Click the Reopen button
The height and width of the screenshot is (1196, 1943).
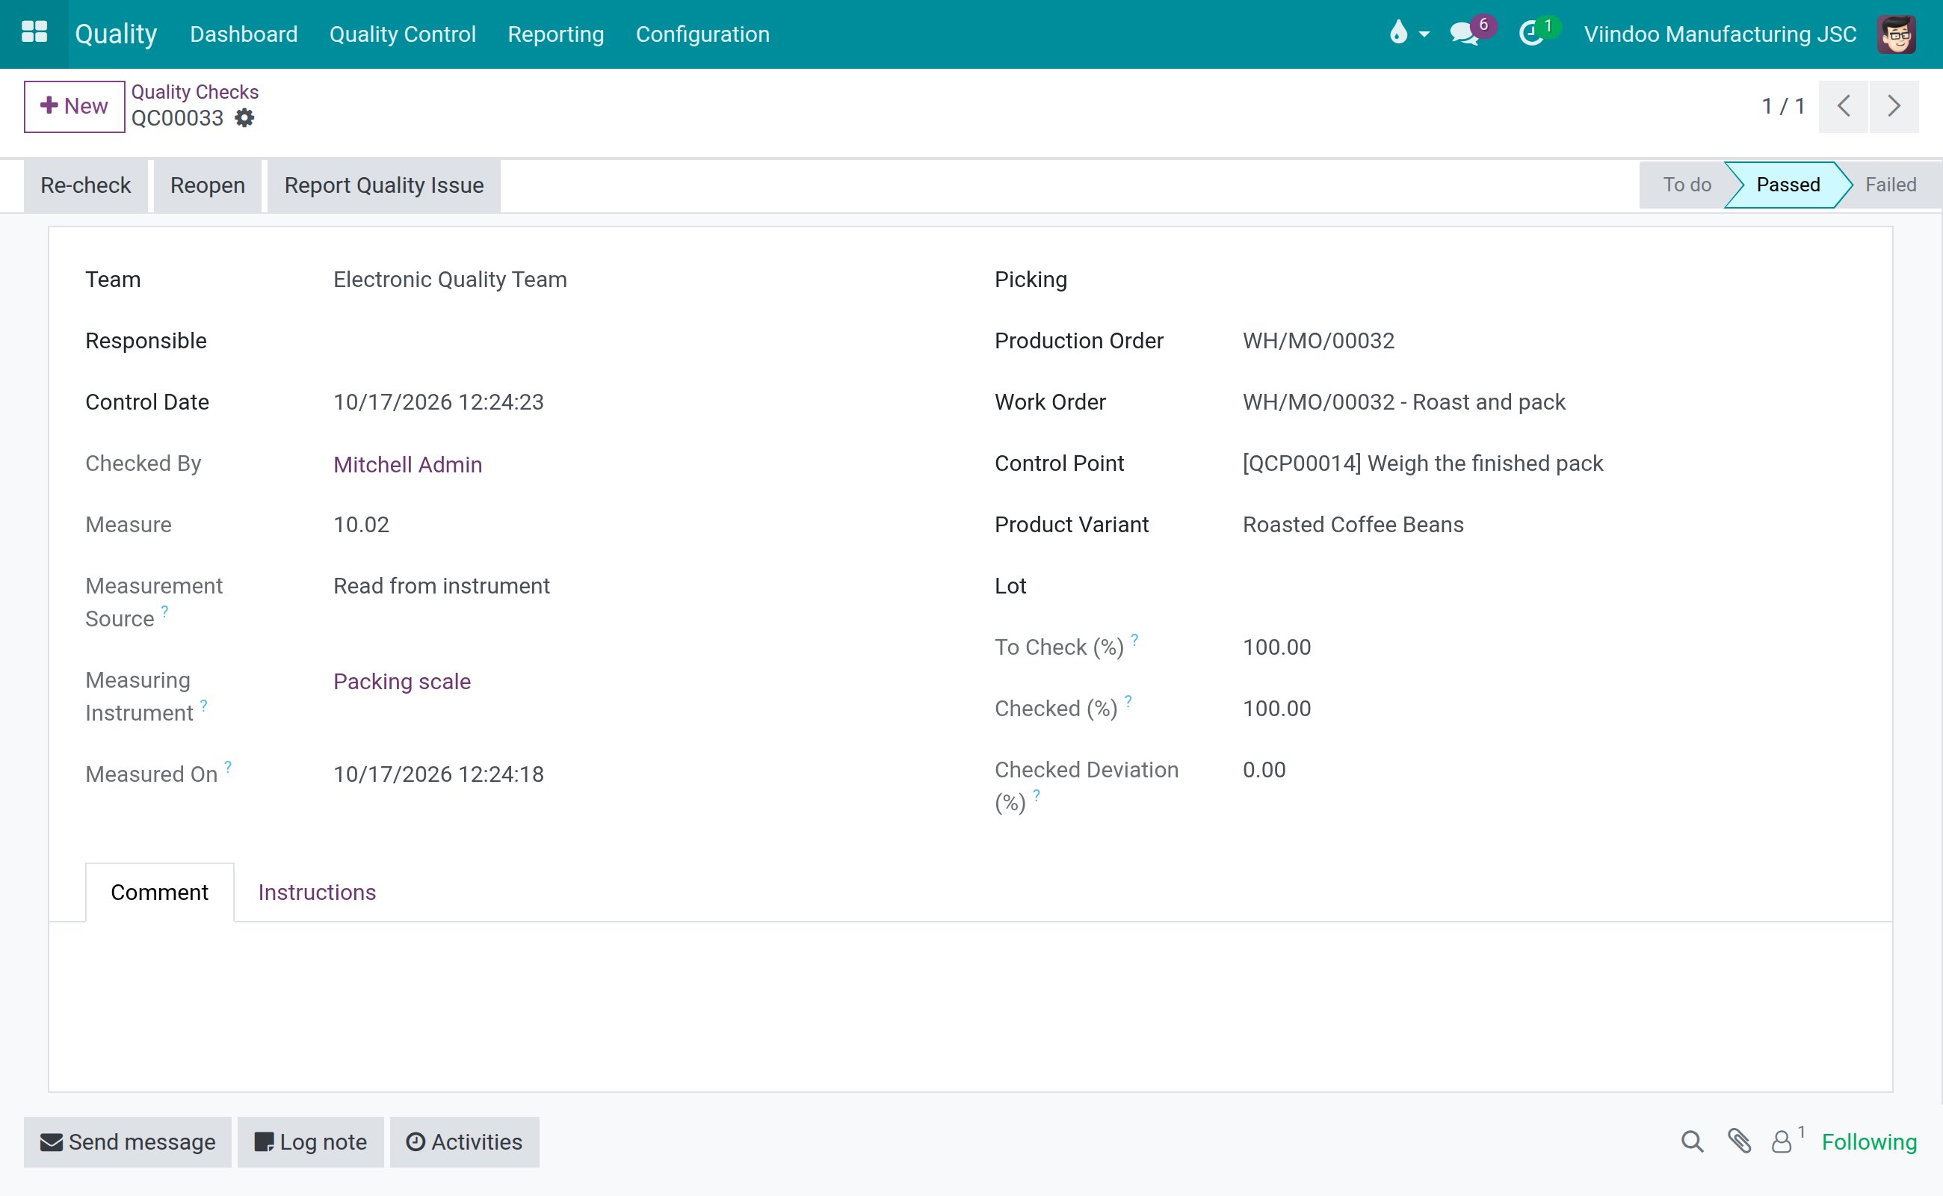[207, 185]
